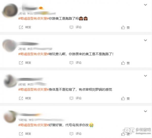Click repost icon on first post
This screenshot has height=138, width=152.
[21, 27]
